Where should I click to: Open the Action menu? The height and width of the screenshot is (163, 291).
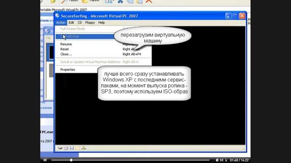point(60,23)
